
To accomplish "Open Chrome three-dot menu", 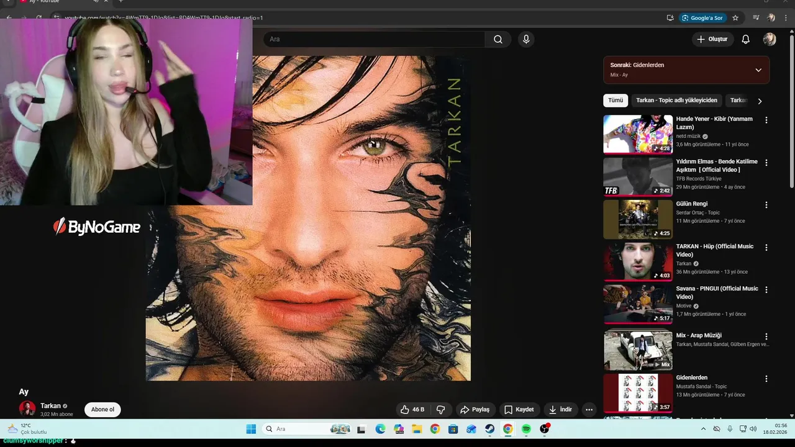I will (x=786, y=18).
